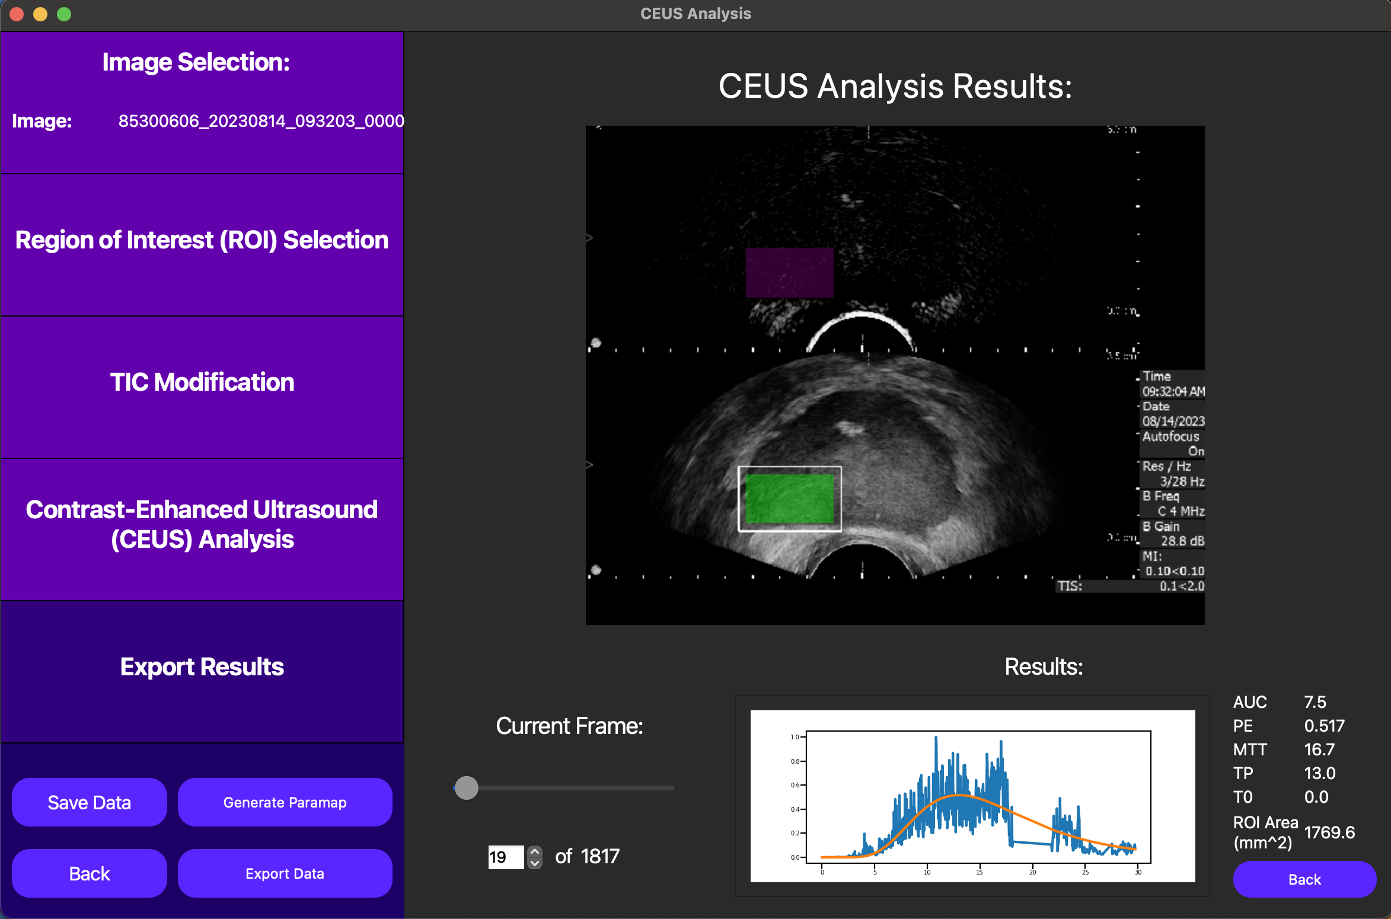This screenshot has width=1391, height=919.
Task: Click the green zoom window button
Action: coord(64,14)
